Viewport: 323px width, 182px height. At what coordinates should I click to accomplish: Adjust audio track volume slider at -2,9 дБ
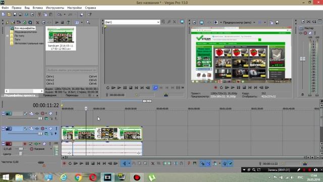21,149
